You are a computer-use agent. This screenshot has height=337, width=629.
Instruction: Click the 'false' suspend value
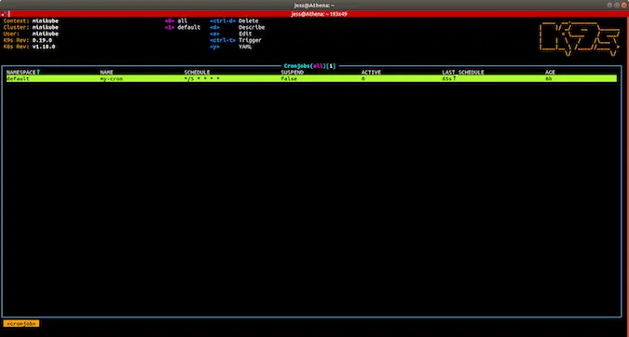[x=289, y=79]
